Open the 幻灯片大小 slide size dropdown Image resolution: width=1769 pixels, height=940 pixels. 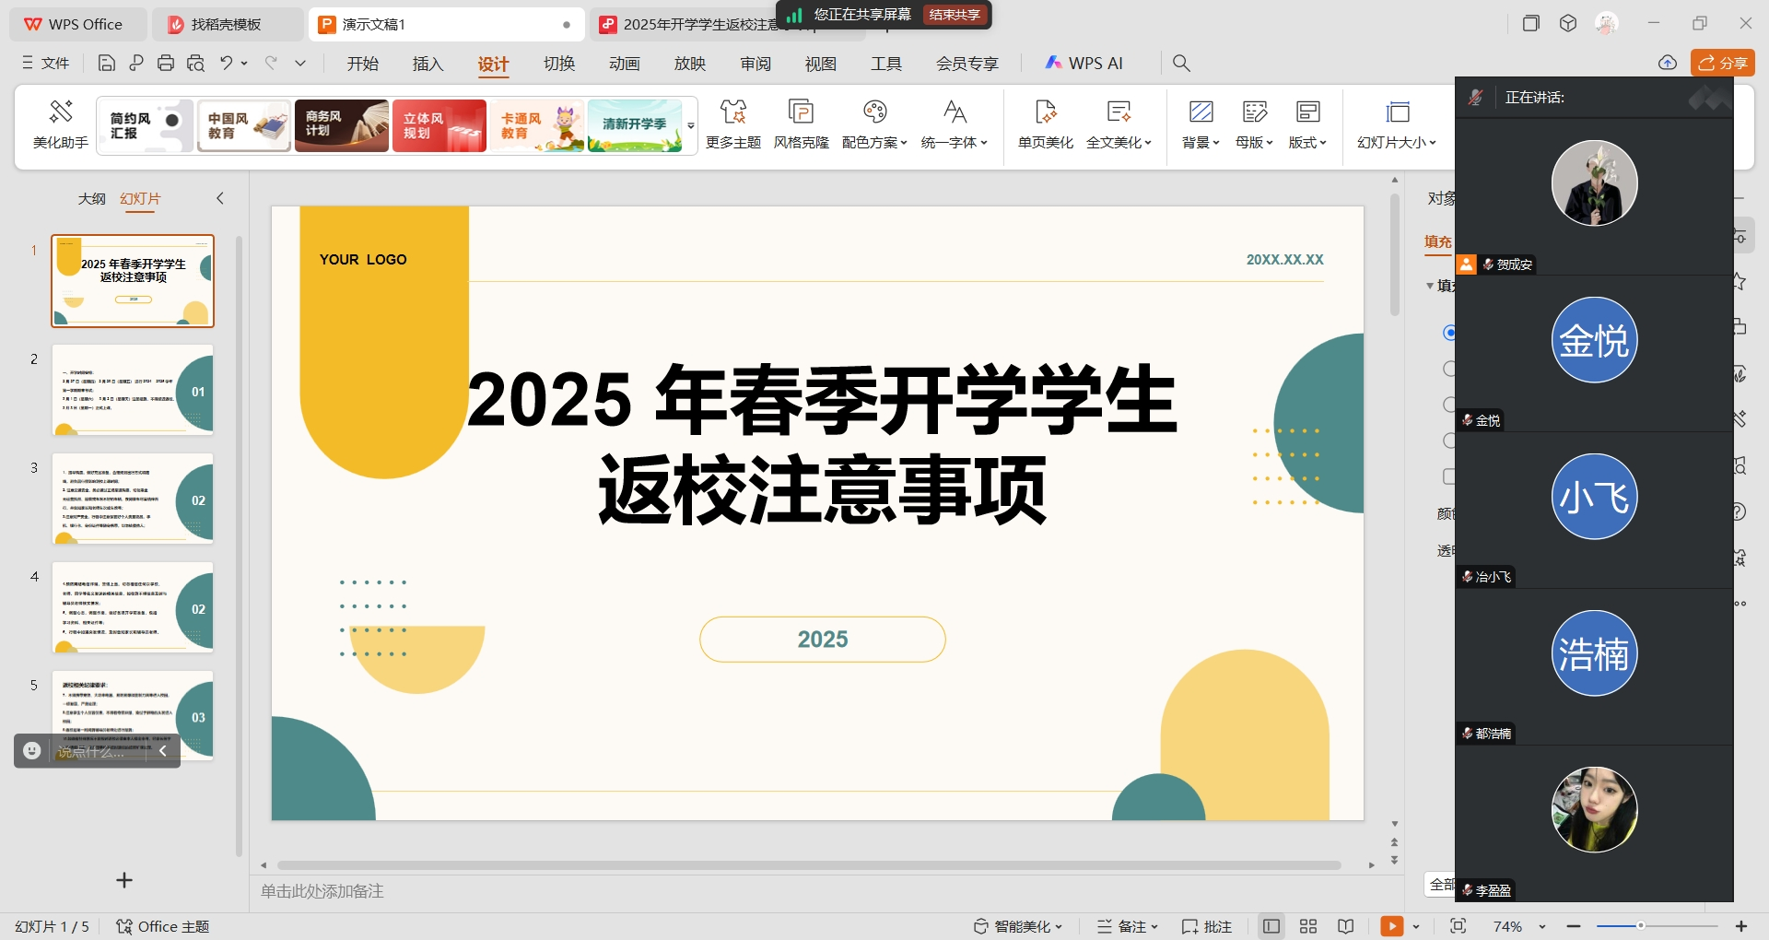click(1397, 124)
